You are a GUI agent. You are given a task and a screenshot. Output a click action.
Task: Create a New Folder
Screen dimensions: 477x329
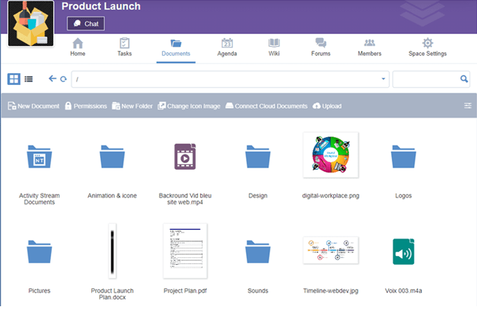coord(132,106)
